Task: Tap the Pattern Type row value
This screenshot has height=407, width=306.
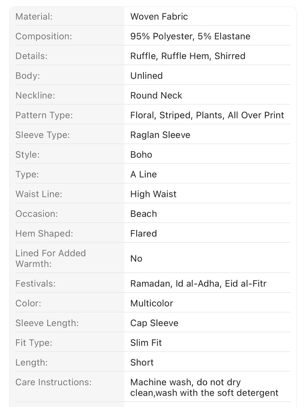Action: (x=207, y=115)
